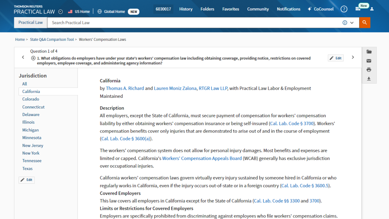Print the document using printer icon
Image resolution: width=389 pixels, height=219 pixels.
coord(369,70)
